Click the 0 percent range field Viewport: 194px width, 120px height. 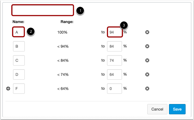tap(114, 89)
